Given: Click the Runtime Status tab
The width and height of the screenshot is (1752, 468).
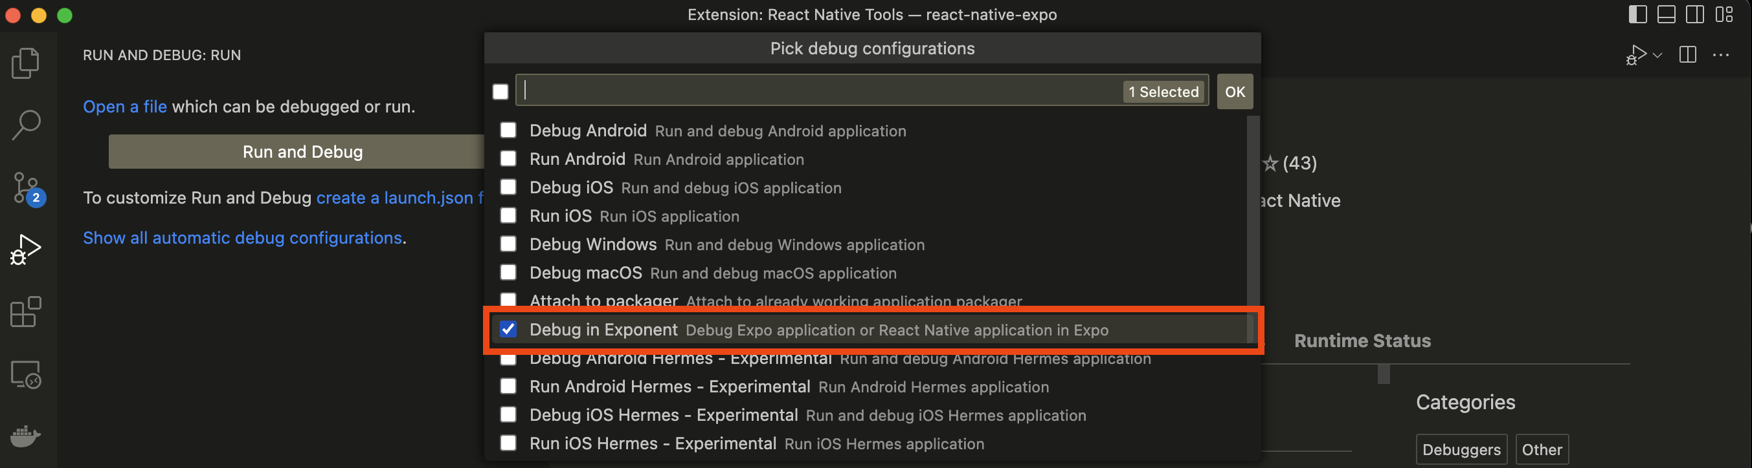Looking at the screenshot, I should tap(1362, 341).
